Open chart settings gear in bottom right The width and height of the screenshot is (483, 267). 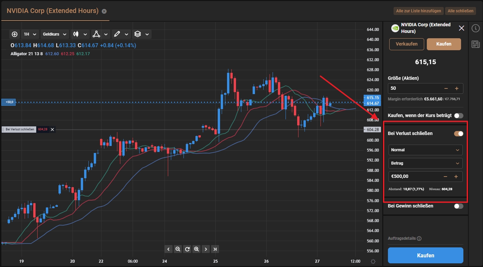pos(373,261)
